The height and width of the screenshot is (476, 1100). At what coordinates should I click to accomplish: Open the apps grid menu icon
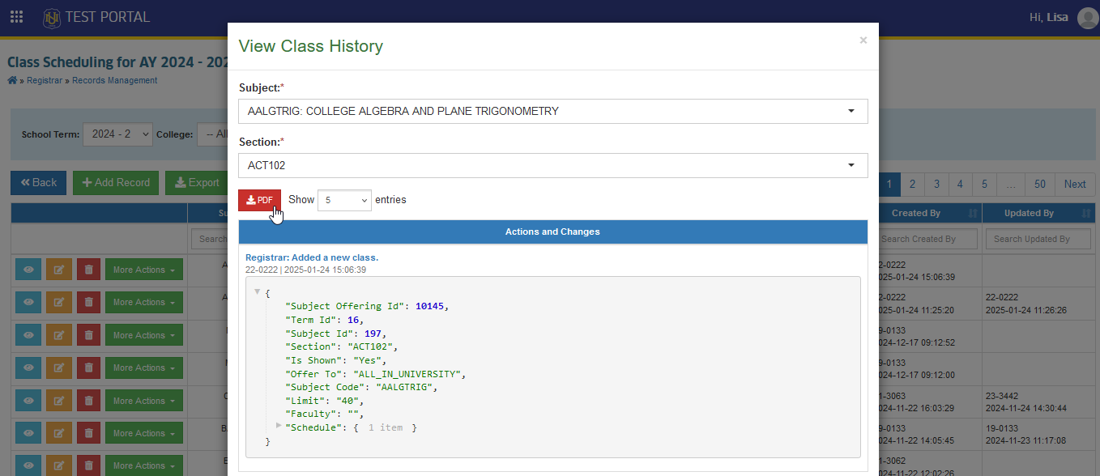[x=16, y=17]
